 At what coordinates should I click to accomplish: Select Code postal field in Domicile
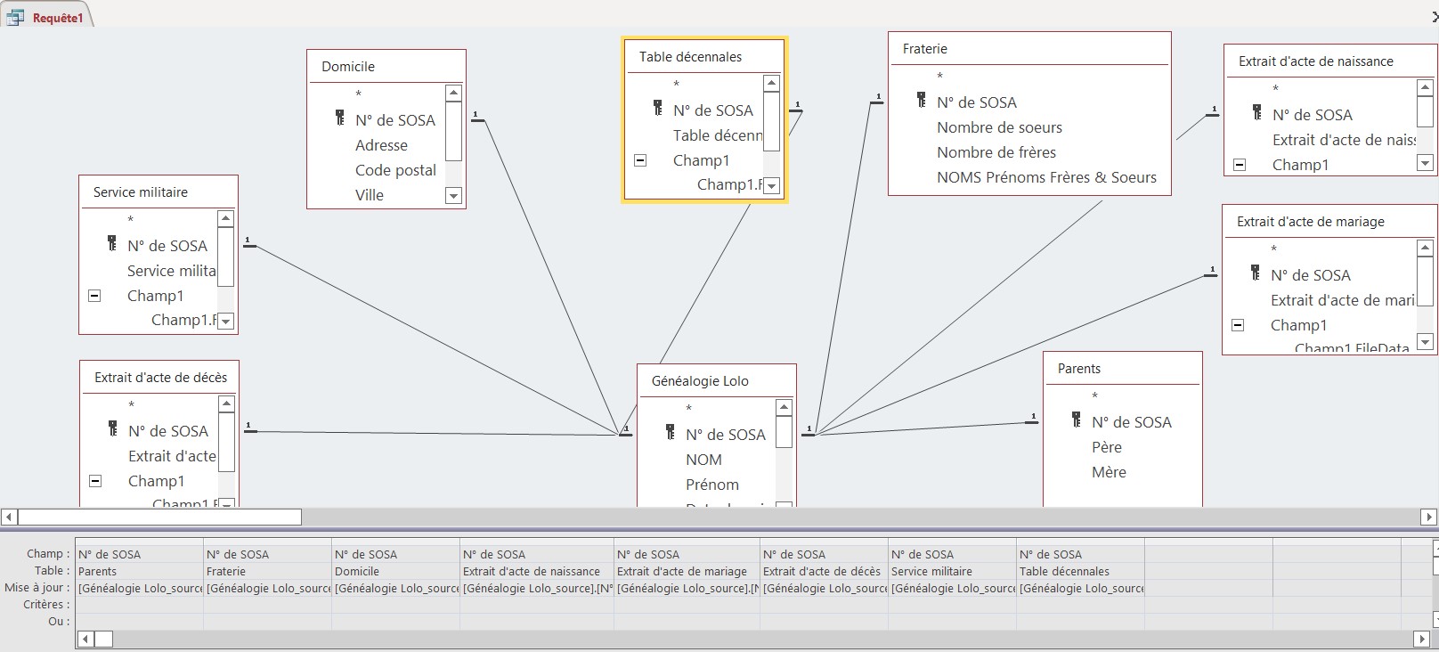point(395,170)
